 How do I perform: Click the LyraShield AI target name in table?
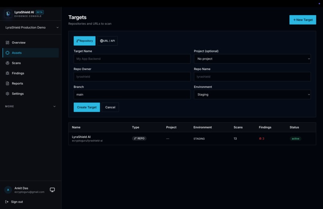(x=81, y=137)
